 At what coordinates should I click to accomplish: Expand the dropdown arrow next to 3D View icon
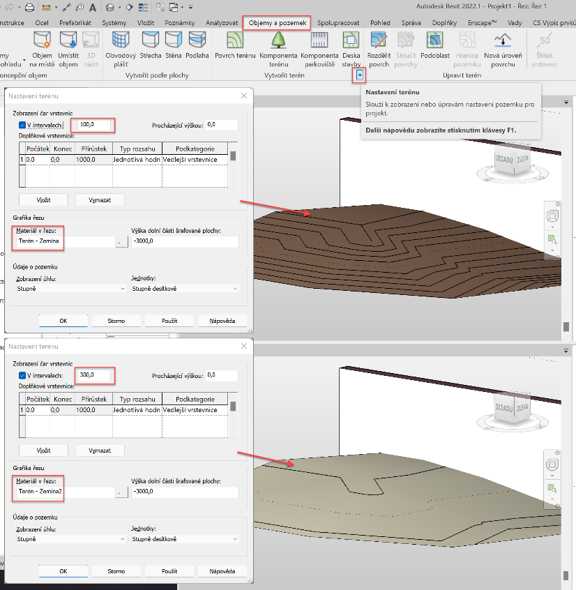[120, 7]
